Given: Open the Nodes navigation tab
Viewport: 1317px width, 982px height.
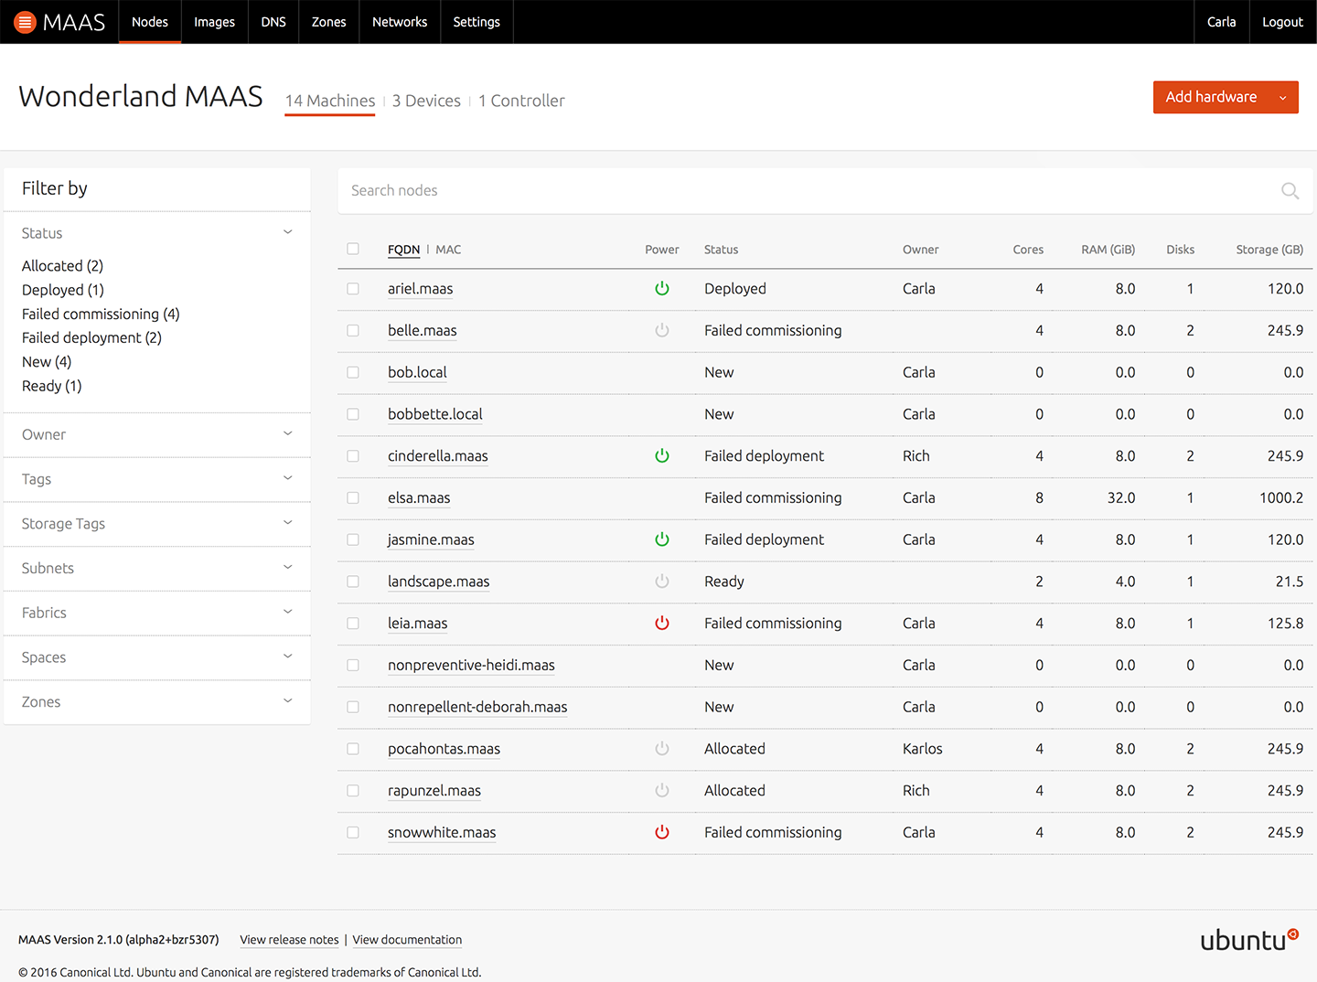Looking at the screenshot, I should (x=150, y=22).
